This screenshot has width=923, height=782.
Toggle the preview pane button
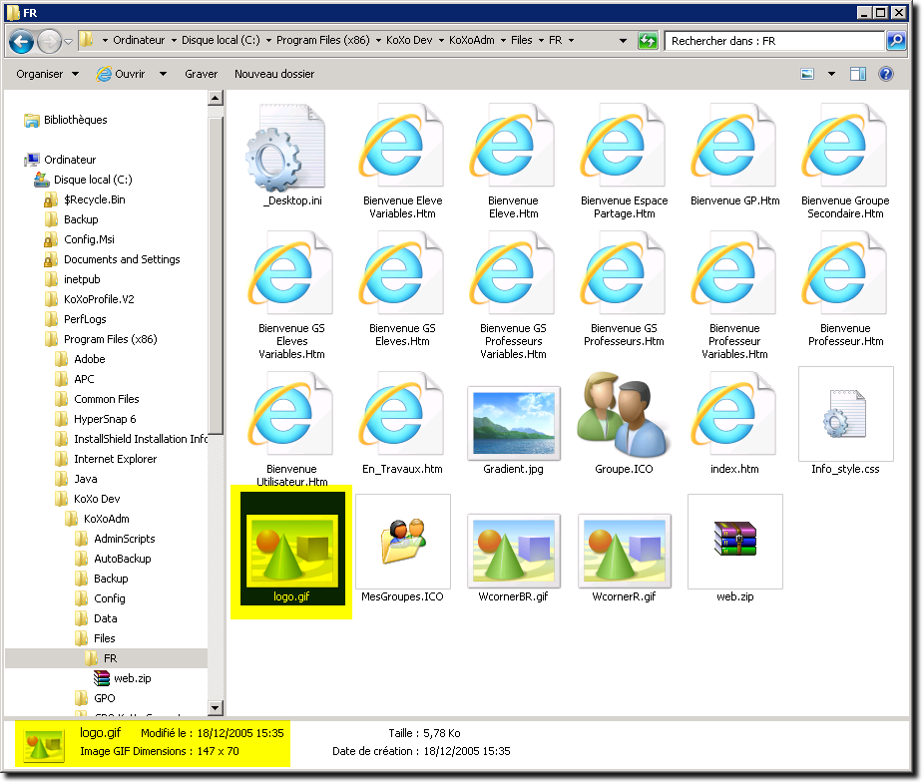[x=858, y=74]
